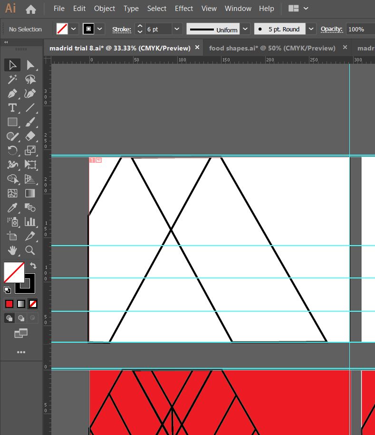
Task: Activate the Zoom magnifier tool
Action: 30,250
